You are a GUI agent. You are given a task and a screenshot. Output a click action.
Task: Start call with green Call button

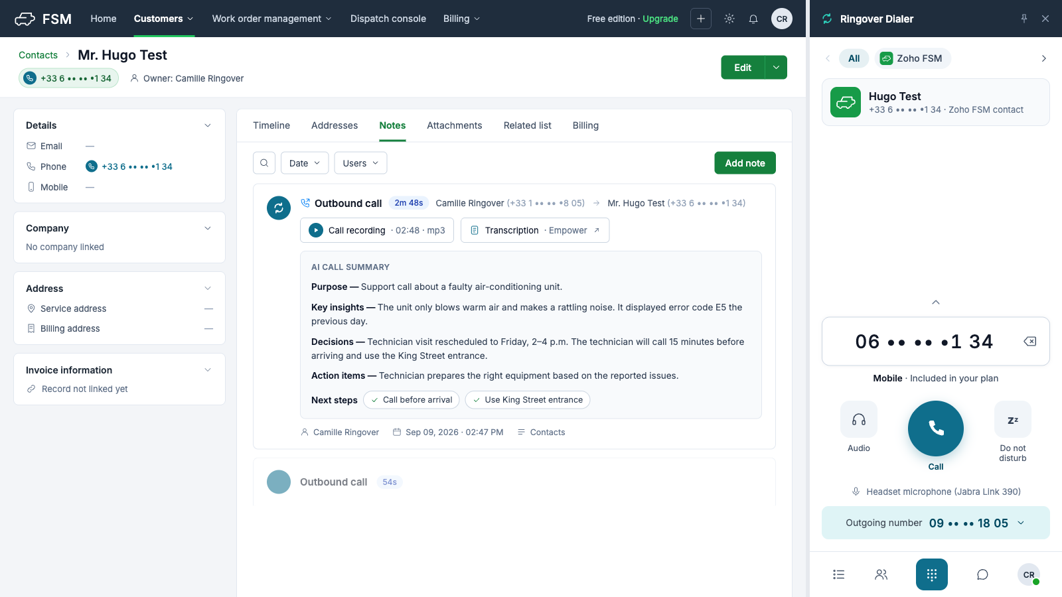(936, 429)
